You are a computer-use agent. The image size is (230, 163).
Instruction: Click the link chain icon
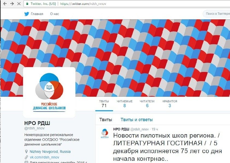26,157
